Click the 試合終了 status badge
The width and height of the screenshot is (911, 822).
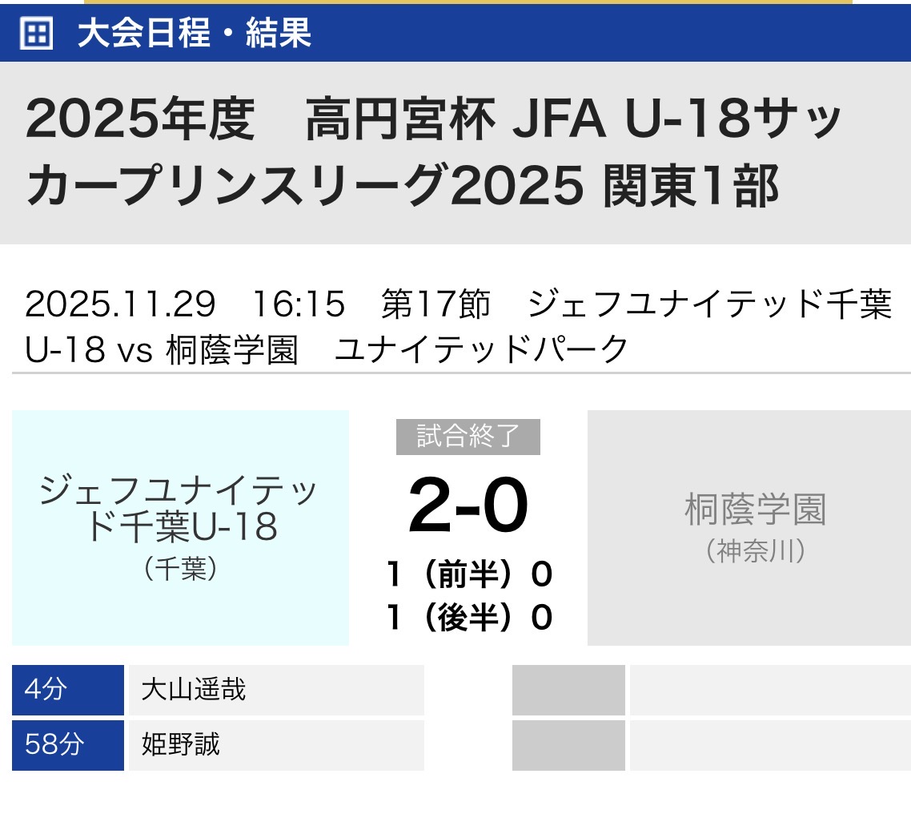click(x=468, y=437)
